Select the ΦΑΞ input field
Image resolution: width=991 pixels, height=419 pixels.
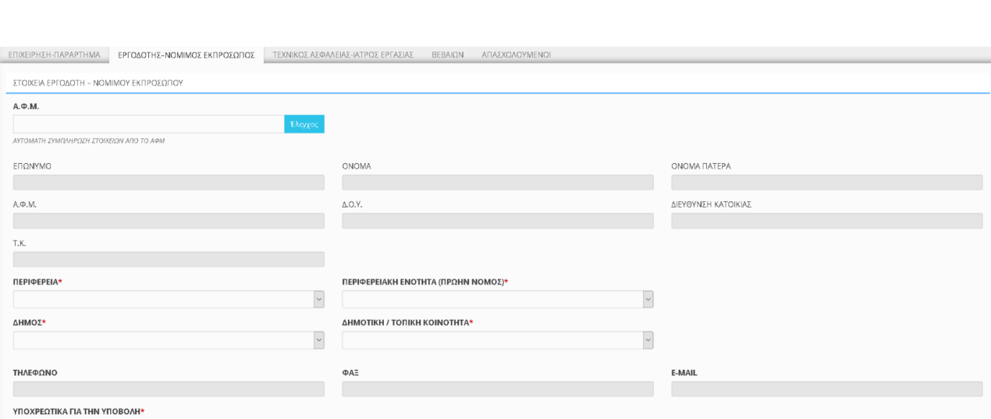(497, 389)
